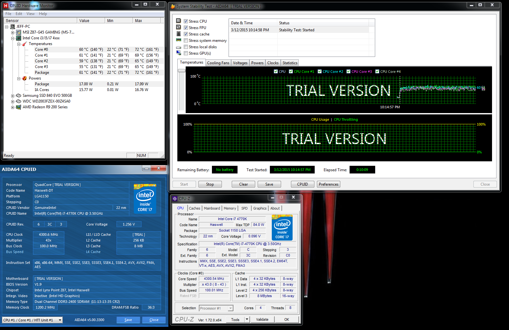Screen dimensions: 509x330
Task: Open the Graphics tab in CPU-Z
Action: (x=260, y=208)
